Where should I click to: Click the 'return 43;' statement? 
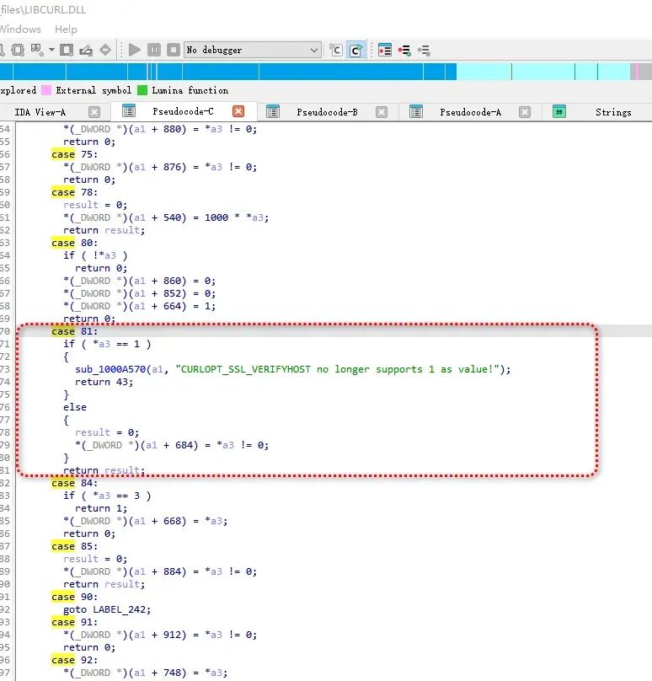[x=104, y=382]
